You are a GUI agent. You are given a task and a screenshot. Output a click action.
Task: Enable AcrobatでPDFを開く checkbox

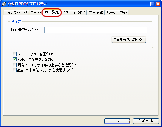coord(14,54)
